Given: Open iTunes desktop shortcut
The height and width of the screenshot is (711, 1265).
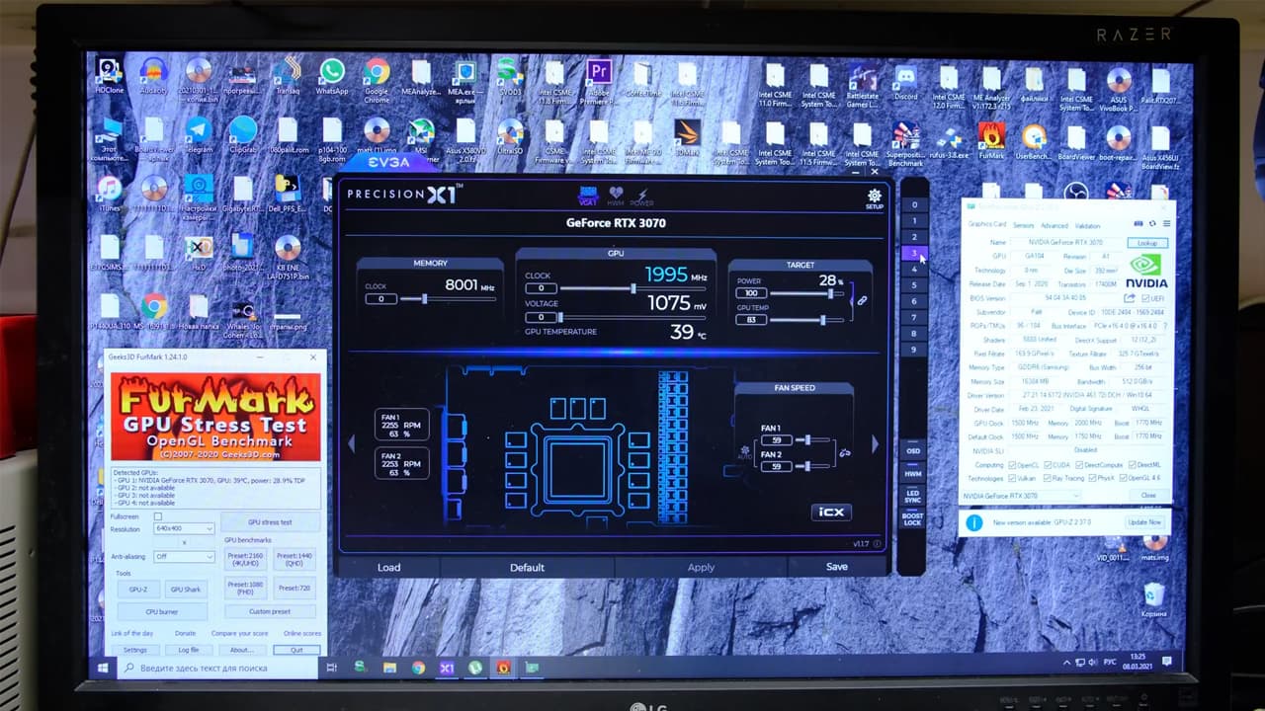Looking at the screenshot, I should click(x=110, y=195).
